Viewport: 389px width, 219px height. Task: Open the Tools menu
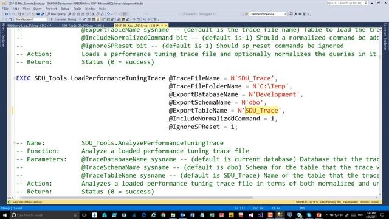(77, 9)
